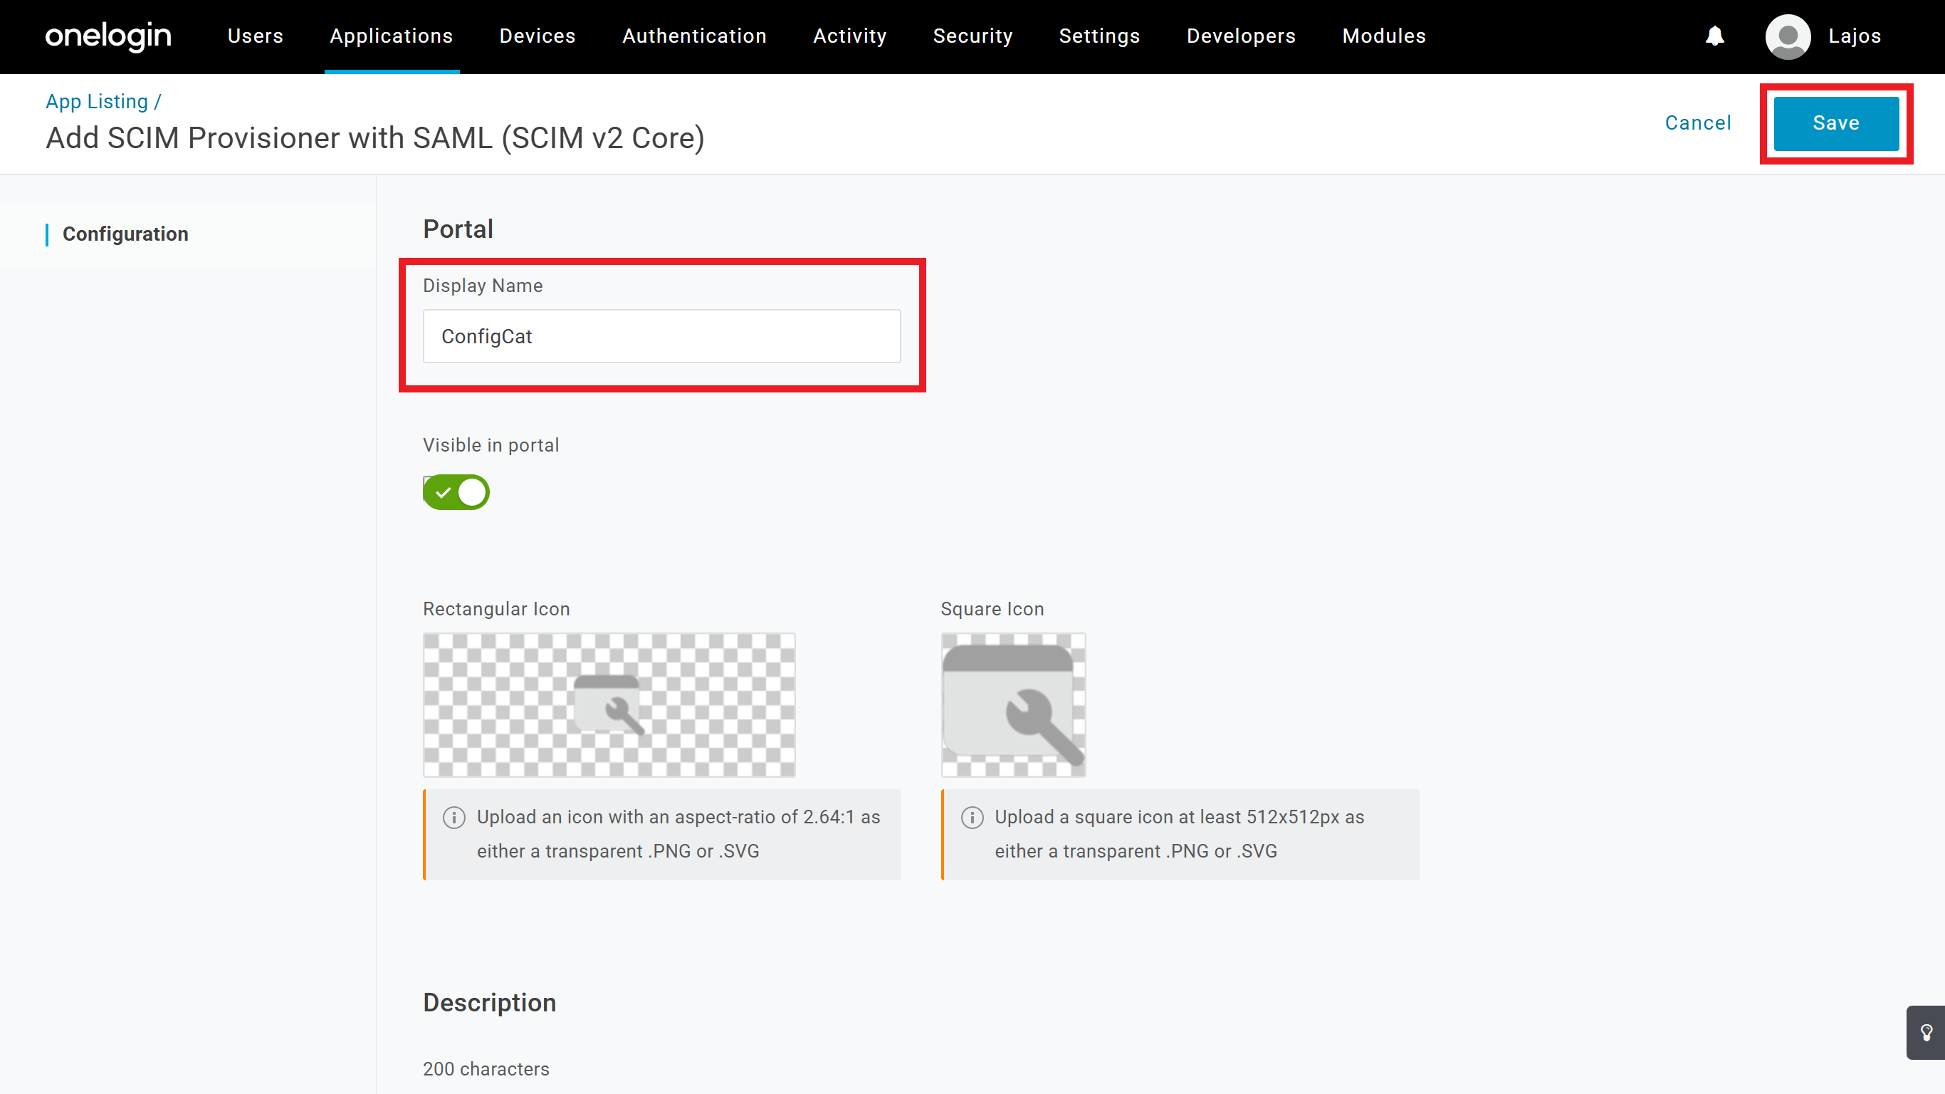
Task: Save the SCIM Provisioner app
Action: [x=1835, y=123]
